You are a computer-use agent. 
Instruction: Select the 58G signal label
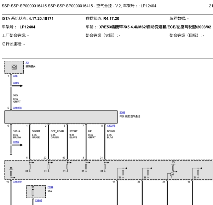coord(16,95)
